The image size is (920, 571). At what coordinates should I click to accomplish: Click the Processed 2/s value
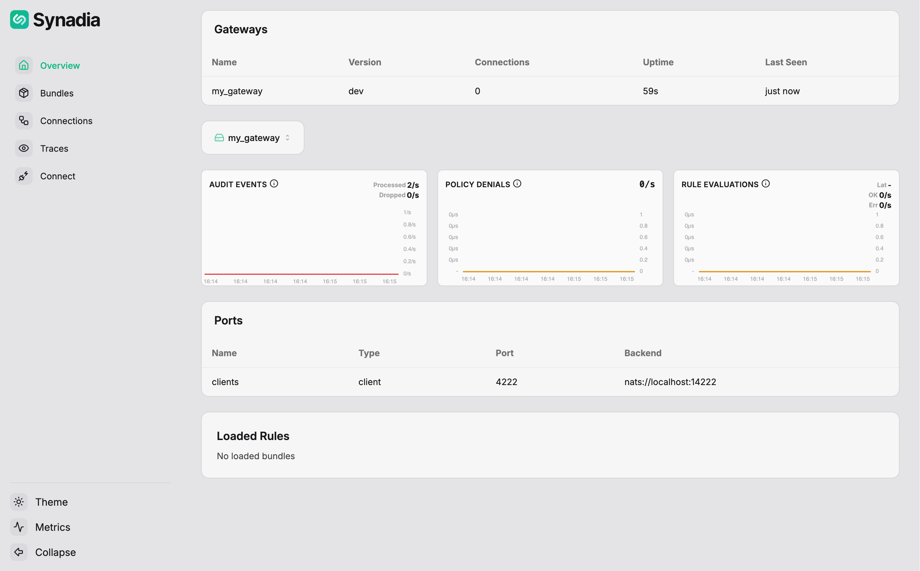tap(413, 185)
